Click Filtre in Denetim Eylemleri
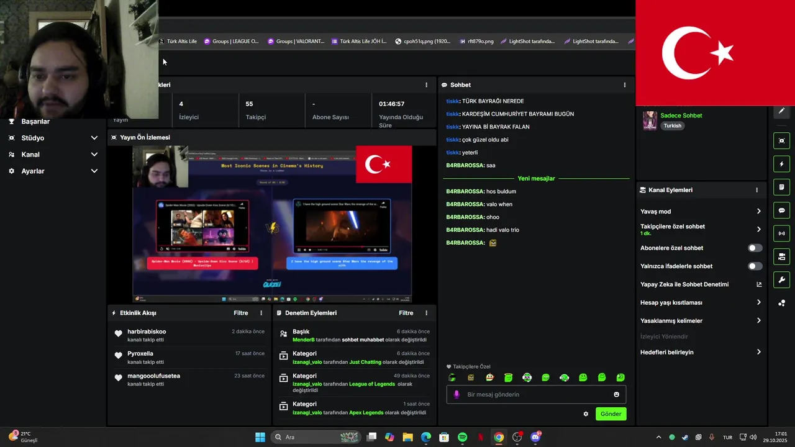This screenshot has height=447, width=795. (x=406, y=313)
